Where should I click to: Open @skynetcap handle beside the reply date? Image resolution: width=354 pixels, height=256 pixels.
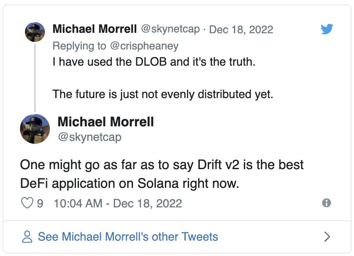coord(170,30)
